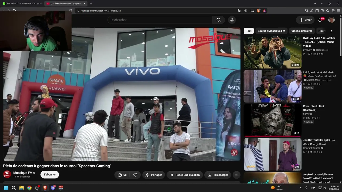Click the translate page icon
The image size is (342, 192).
[x=239, y=11]
